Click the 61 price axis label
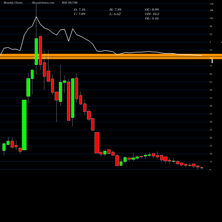Image resolution: width=222 pixels, height=222 pixels. (211, 82)
